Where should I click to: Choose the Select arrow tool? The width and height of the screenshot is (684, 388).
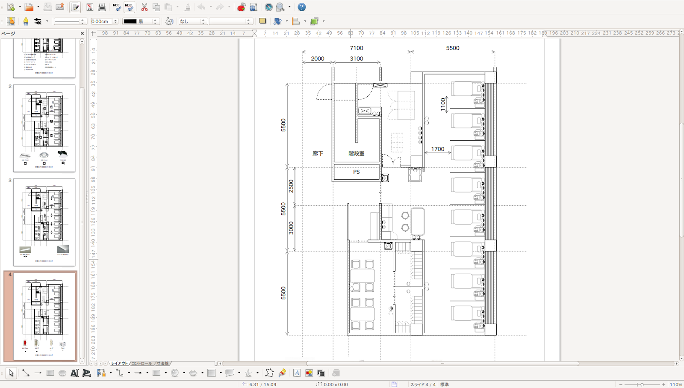[x=11, y=373]
